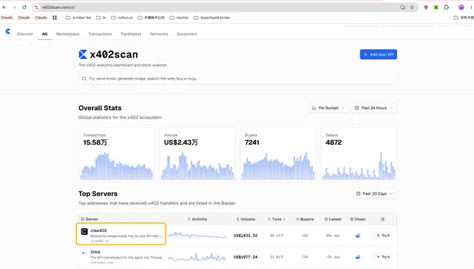This screenshot has width=474, height=269.
Task: Switch to the Marketplace tab
Action: (x=68, y=34)
